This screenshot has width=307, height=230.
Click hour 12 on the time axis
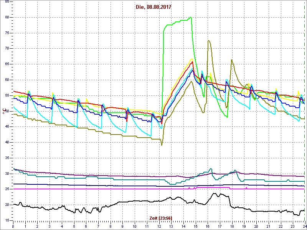coord(159,226)
